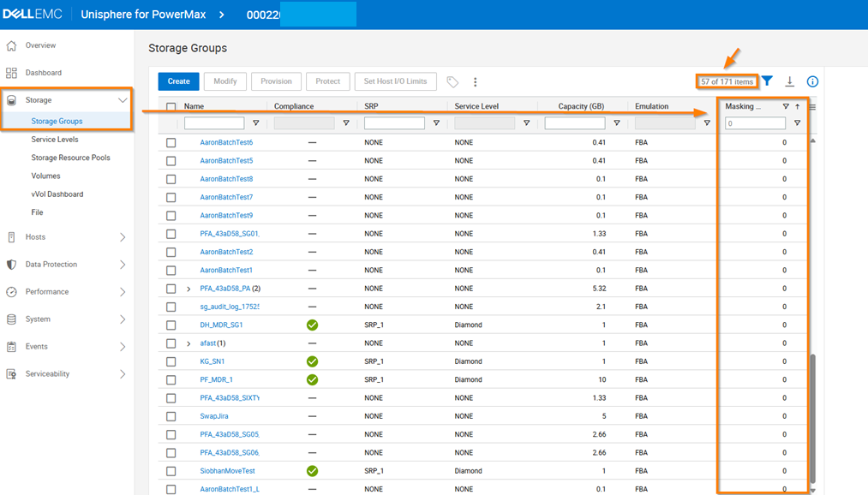
Task: Click the Name column filter funnel icon
Action: (x=256, y=123)
